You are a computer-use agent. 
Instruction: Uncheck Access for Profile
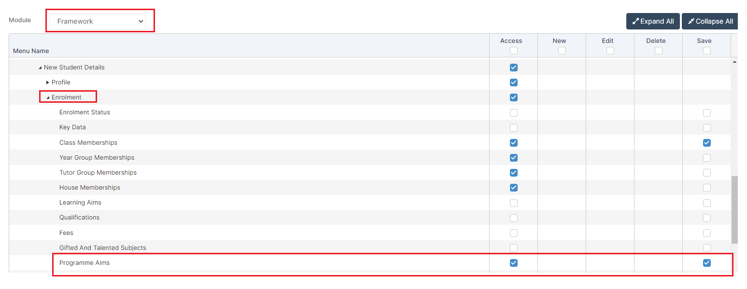(514, 83)
